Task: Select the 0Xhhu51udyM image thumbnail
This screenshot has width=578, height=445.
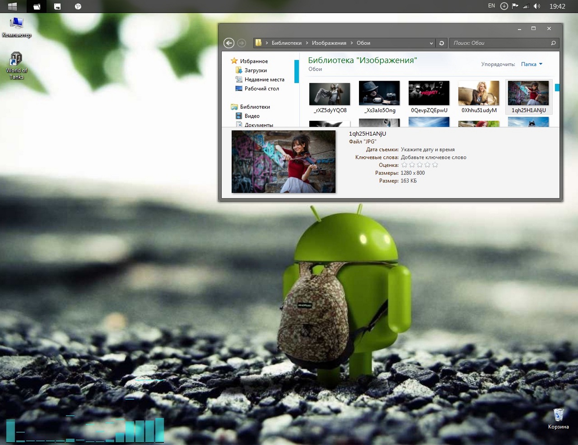Action: 479,97
